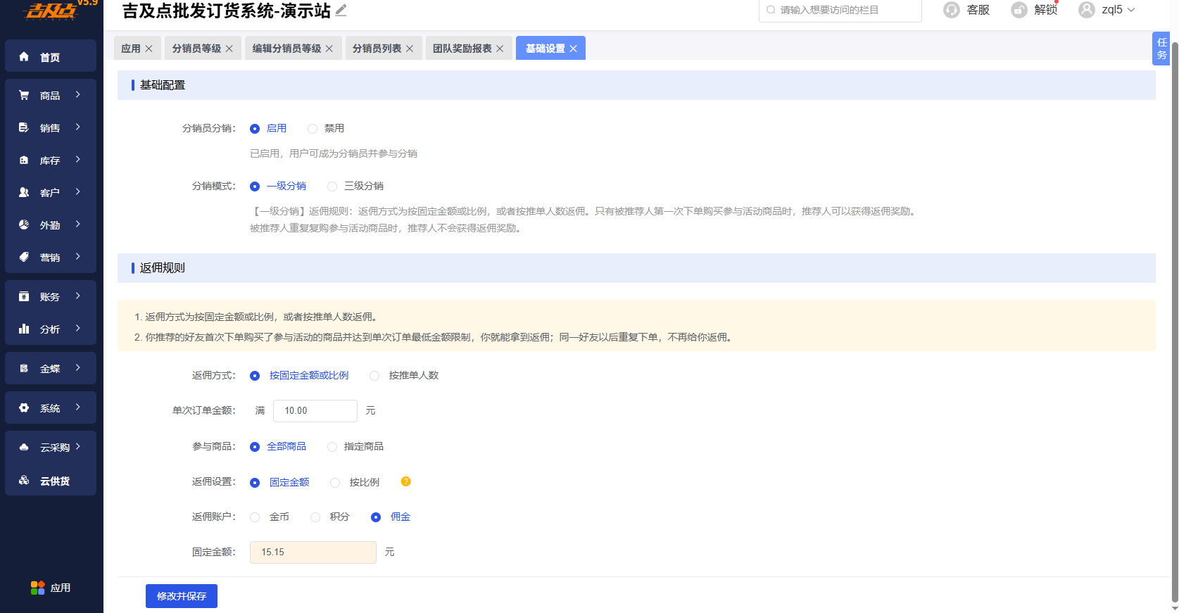Click the 任务 task side tab
Image resolution: width=1179 pixels, height=613 pixels.
point(1161,49)
